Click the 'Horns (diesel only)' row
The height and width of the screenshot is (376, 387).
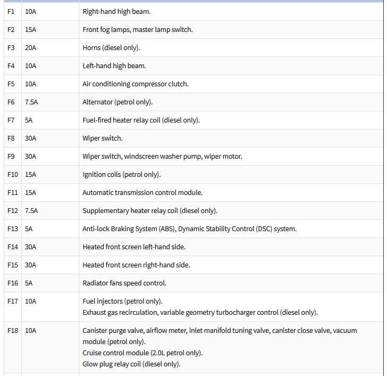click(111, 47)
